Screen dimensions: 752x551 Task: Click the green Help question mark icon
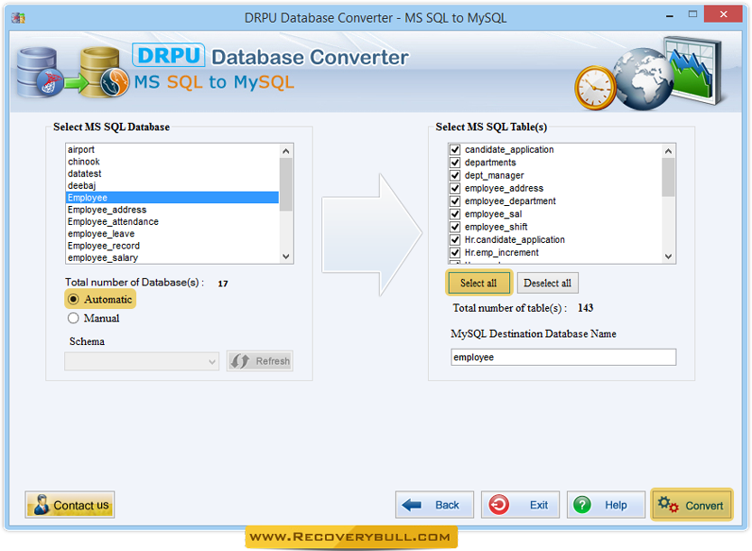581,505
